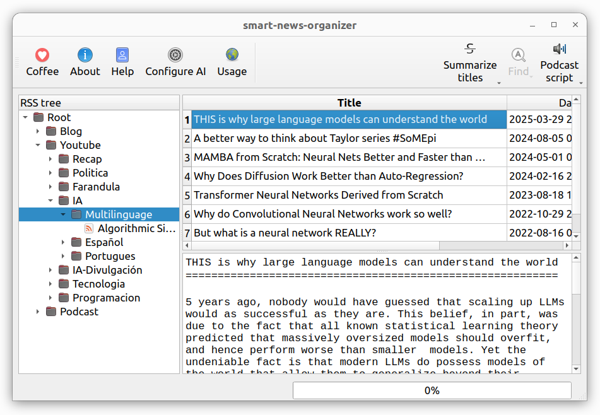Open the About dialog
Image resolution: width=600 pixels, height=415 pixels.
[x=85, y=55]
